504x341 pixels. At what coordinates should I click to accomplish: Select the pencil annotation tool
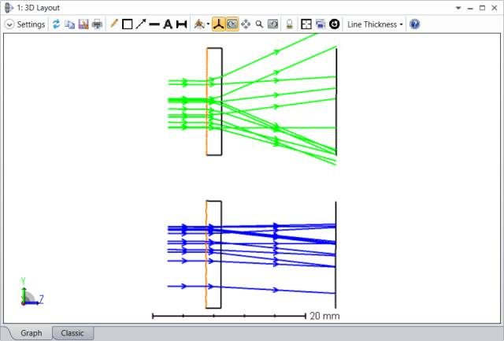114,24
